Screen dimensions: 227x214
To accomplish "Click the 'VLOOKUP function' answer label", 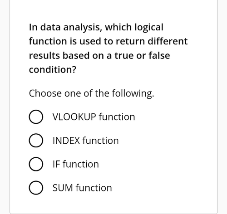I will coord(94,117).
